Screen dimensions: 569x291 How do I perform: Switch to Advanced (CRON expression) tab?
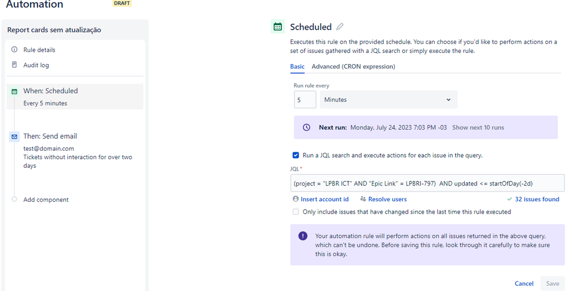pos(354,66)
